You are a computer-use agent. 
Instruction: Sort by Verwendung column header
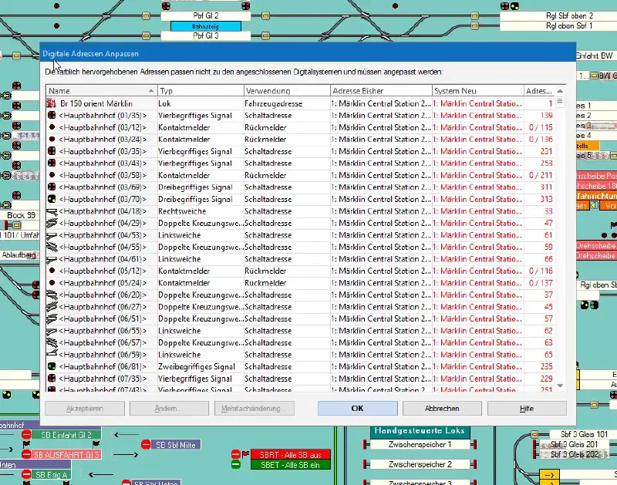coord(287,91)
